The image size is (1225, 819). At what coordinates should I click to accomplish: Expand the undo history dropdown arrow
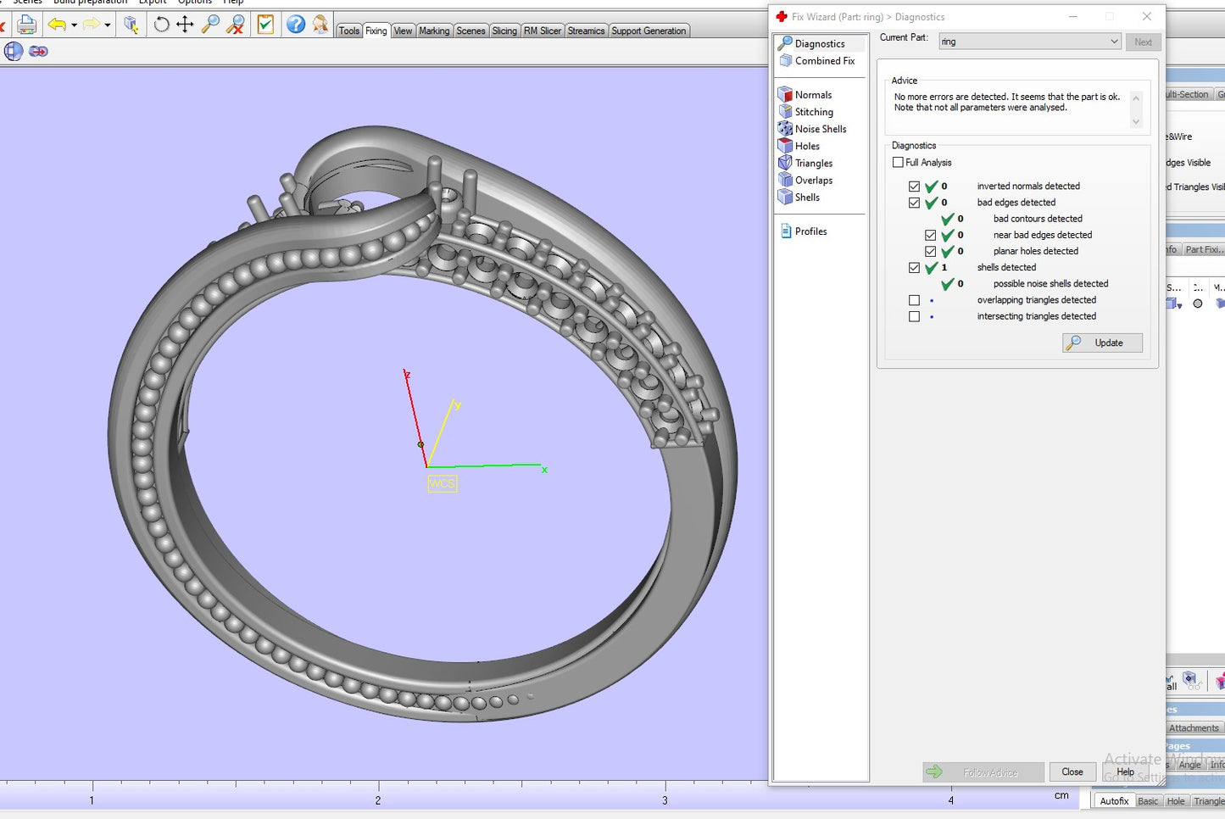click(x=75, y=25)
